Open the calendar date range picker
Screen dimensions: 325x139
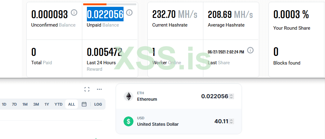click(x=84, y=104)
